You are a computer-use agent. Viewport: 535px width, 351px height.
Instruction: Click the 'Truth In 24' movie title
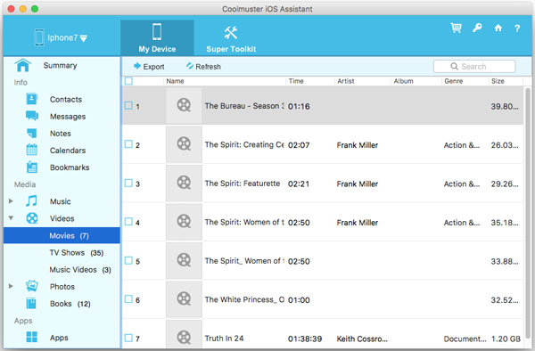pyautogui.click(x=224, y=339)
